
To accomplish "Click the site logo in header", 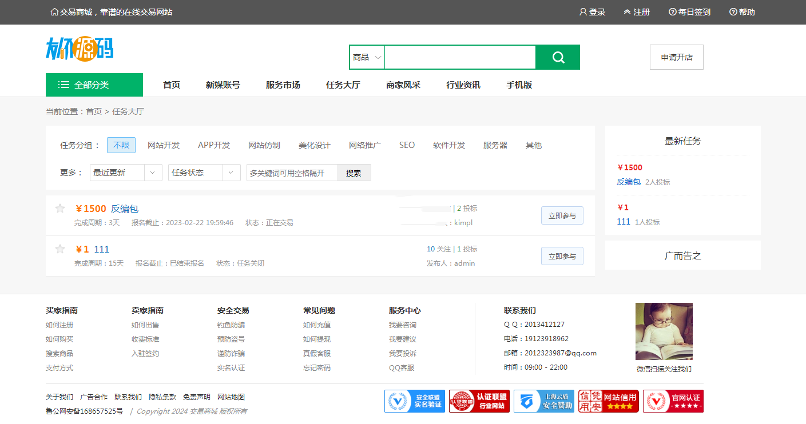I will pyautogui.click(x=80, y=49).
